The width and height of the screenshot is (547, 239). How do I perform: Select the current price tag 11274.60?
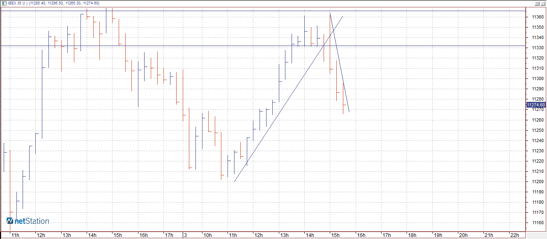(536, 105)
